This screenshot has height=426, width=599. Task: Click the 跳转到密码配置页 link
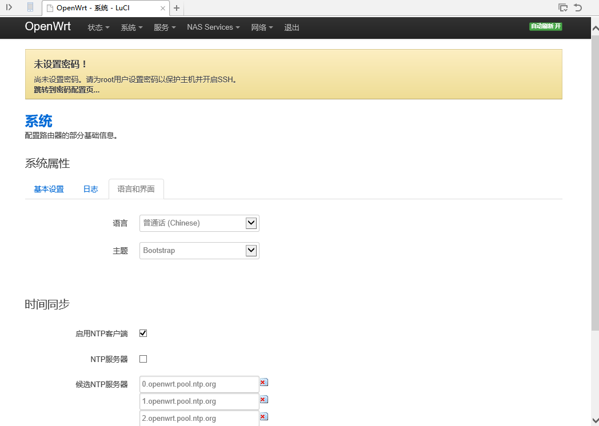[x=65, y=89]
